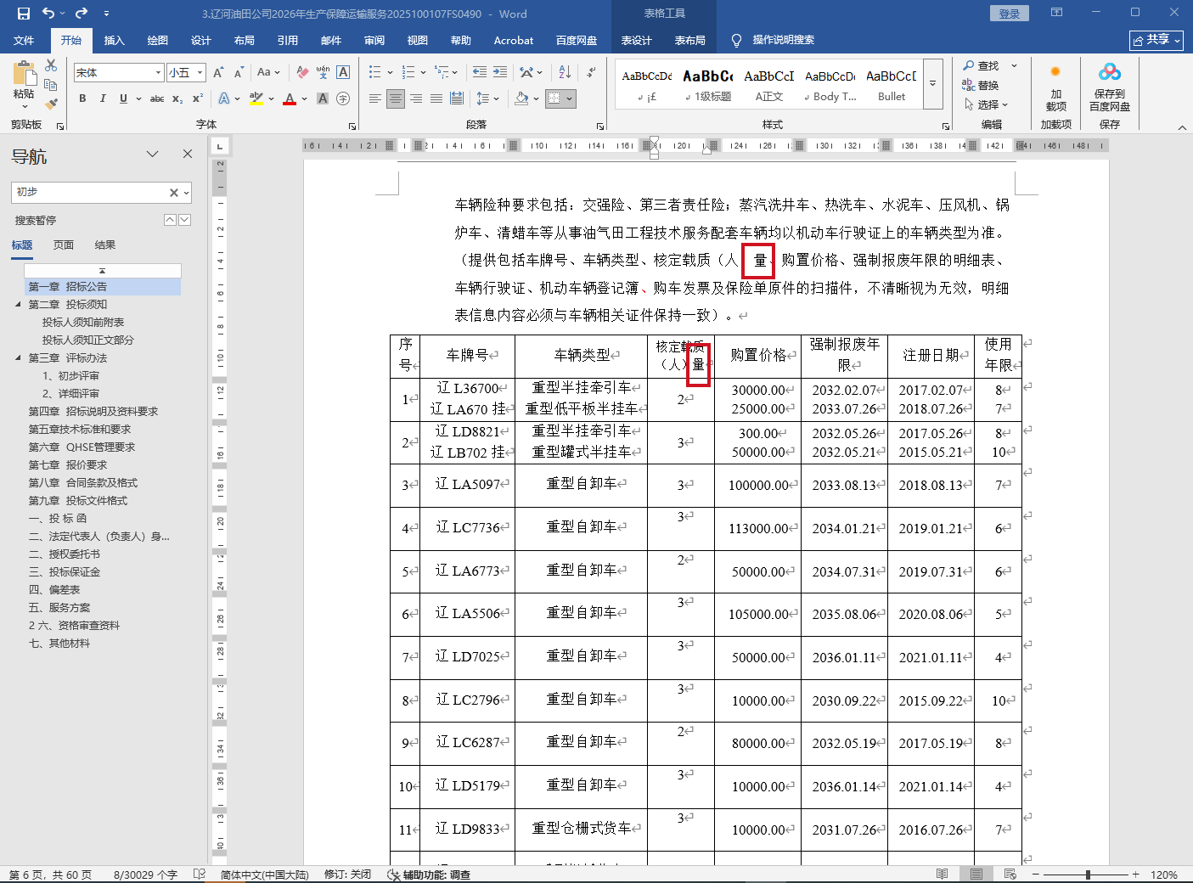Align paragraph text to the left
Image resolution: width=1193 pixels, height=883 pixels.
[374, 98]
